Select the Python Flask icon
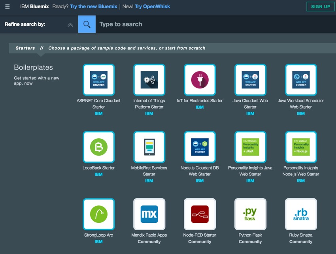This screenshot has height=254, width=336. click(250, 214)
